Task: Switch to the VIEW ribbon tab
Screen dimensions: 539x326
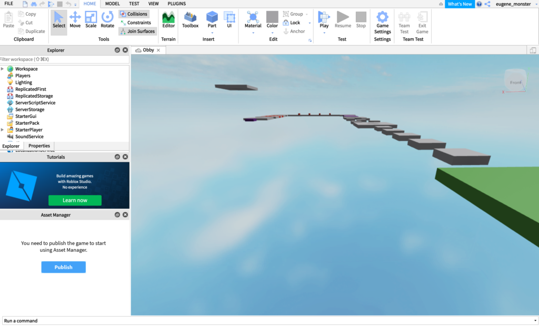Action: point(153,4)
